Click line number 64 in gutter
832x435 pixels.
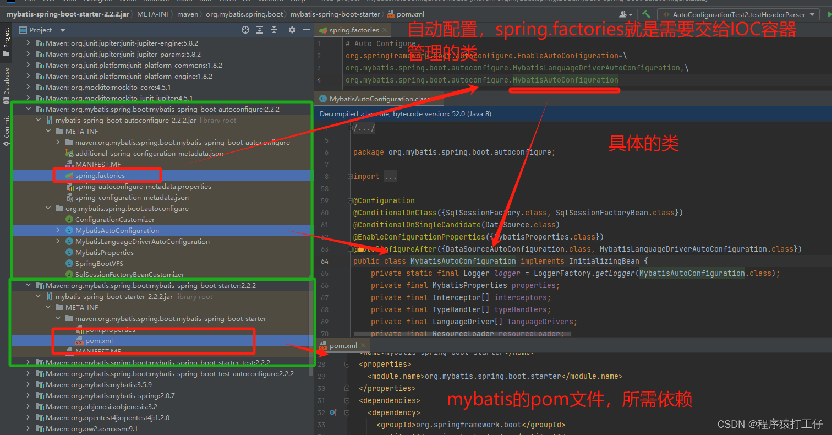point(324,262)
